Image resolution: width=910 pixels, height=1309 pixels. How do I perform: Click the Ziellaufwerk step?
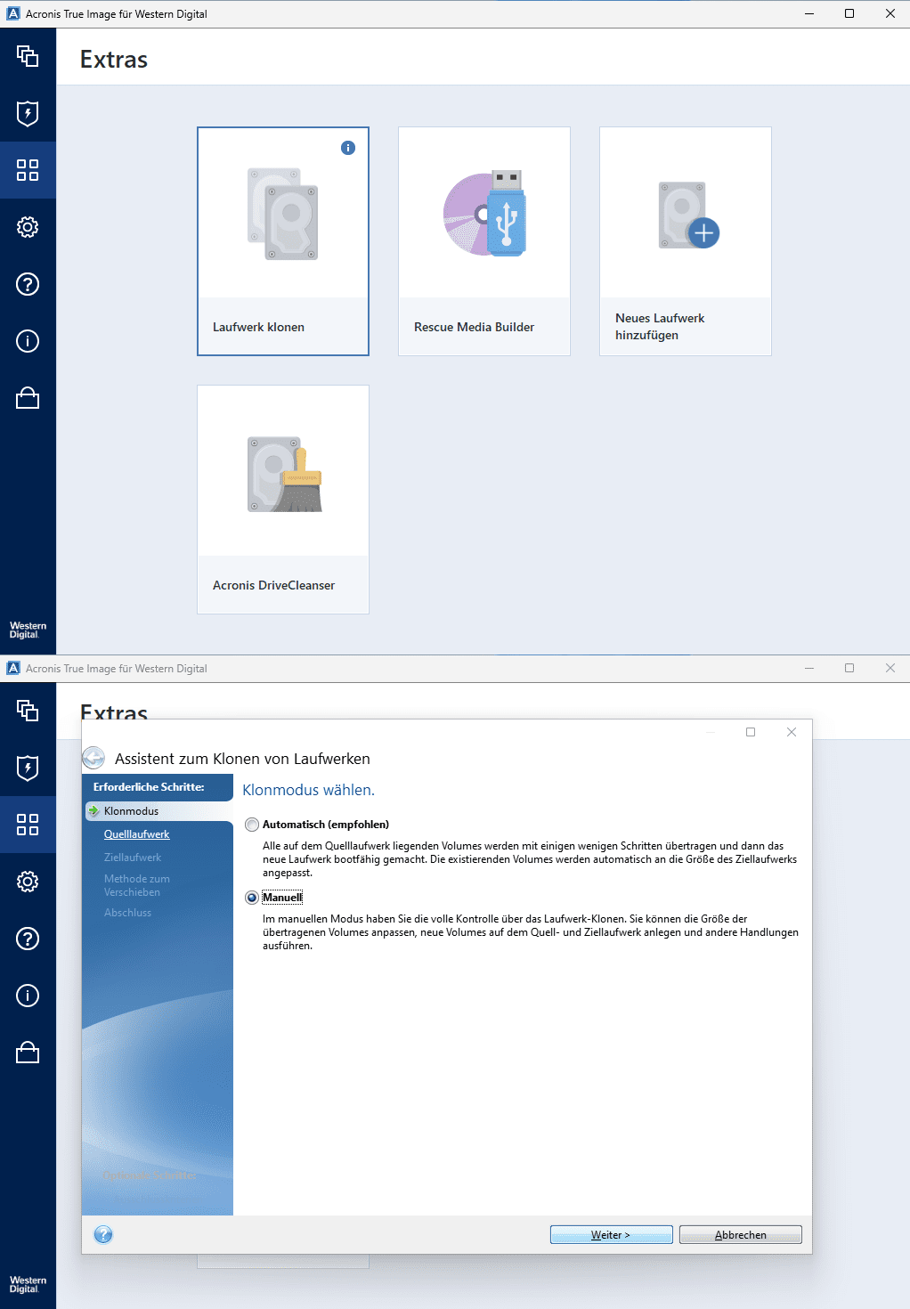(133, 858)
